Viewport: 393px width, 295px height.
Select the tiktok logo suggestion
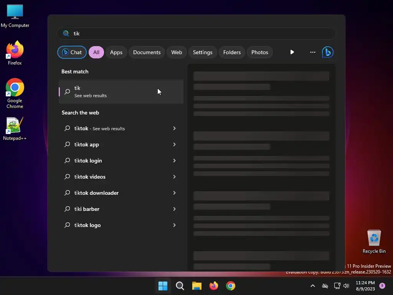(121, 225)
